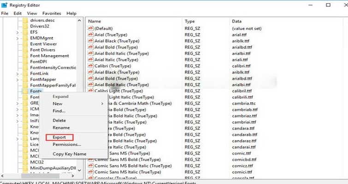Select the Event Viewer folder icon
Screen dimensions: 348x184
pyautogui.click(x=25, y=44)
